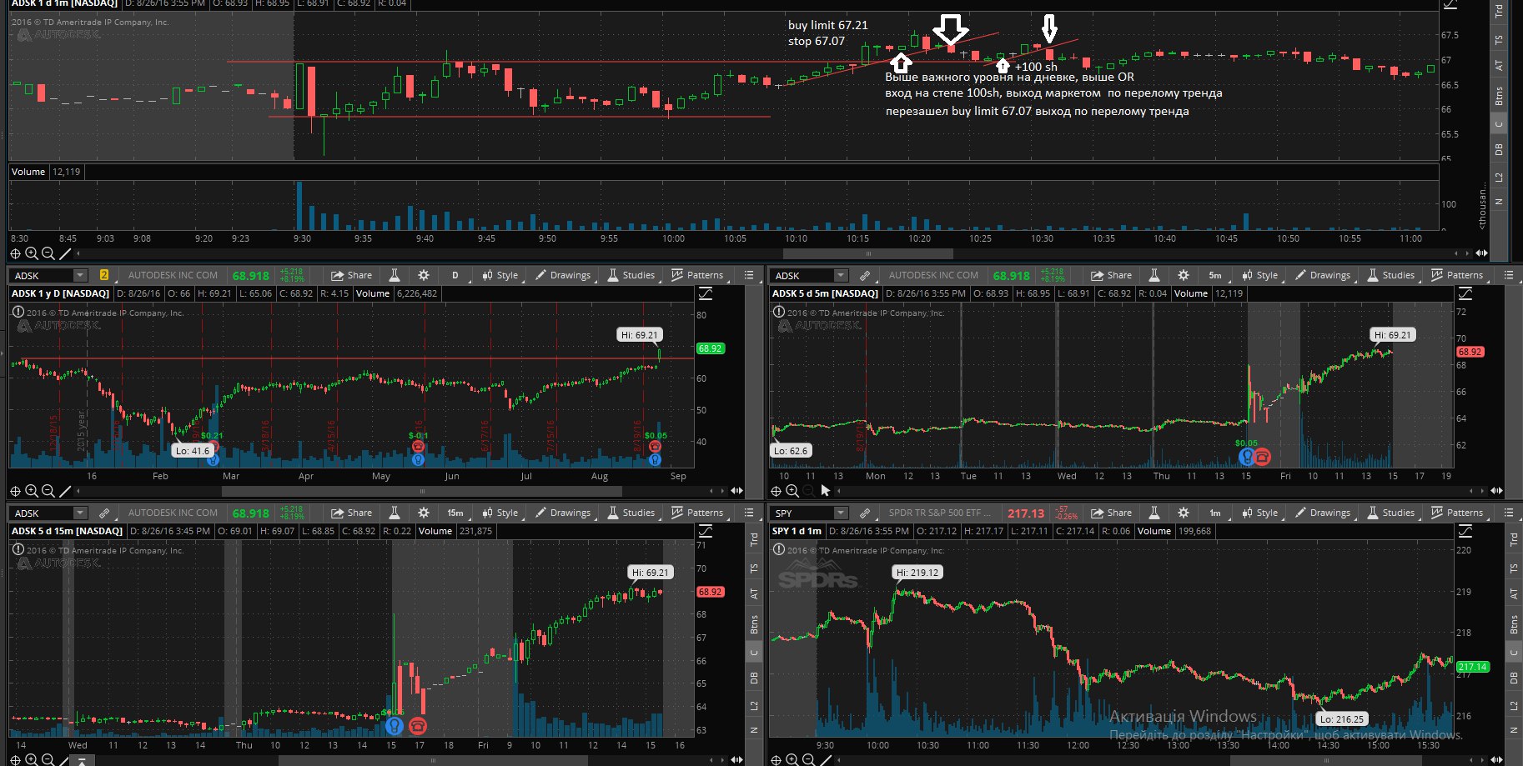The width and height of the screenshot is (1523, 766).
Task: Open Edit Studies flask in ADSK 15m chart
Action: [x=395, y=513]
